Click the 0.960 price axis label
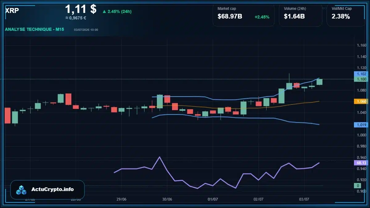This screenshot has height=208, width=370. click(x=361, y=157)
